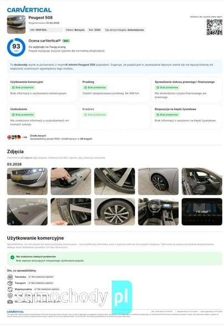This screenshot has height=326, width=224.
Task: Click the small carVertical footer logo
Action: click(x=15, y=312)
